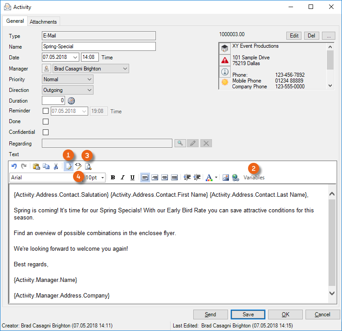Click the search icon beside the Regarding field
The width and height of the screenshot is (342, 331).
[x=180, y=143]
